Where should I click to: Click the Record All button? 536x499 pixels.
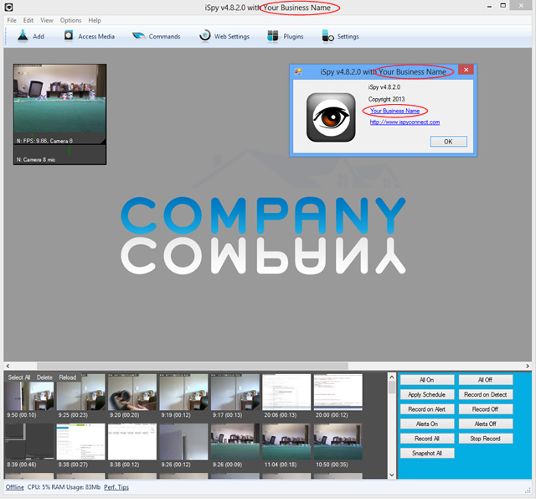(x=427, y=439)
